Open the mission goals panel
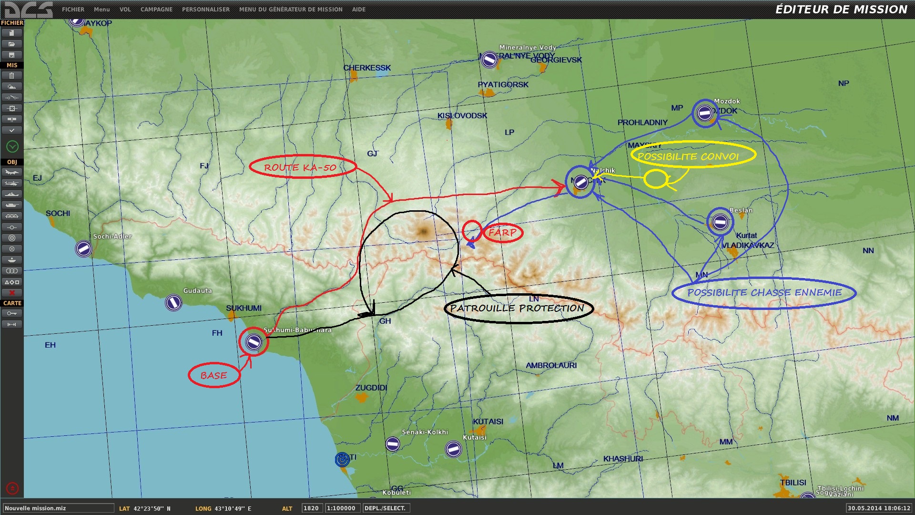The image size is (915, 515). pos(12,108)
